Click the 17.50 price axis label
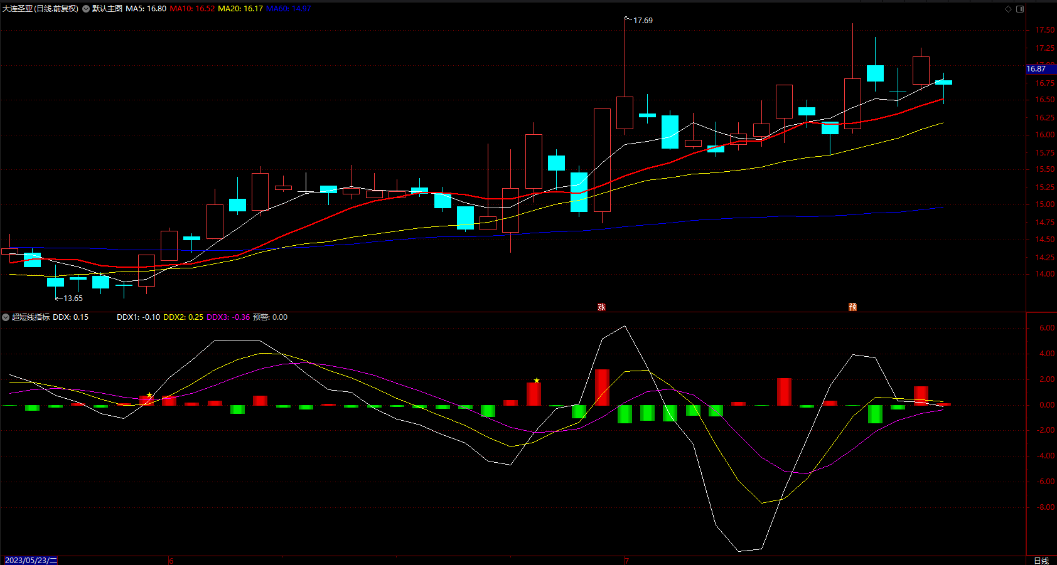 click(1045, 30)
